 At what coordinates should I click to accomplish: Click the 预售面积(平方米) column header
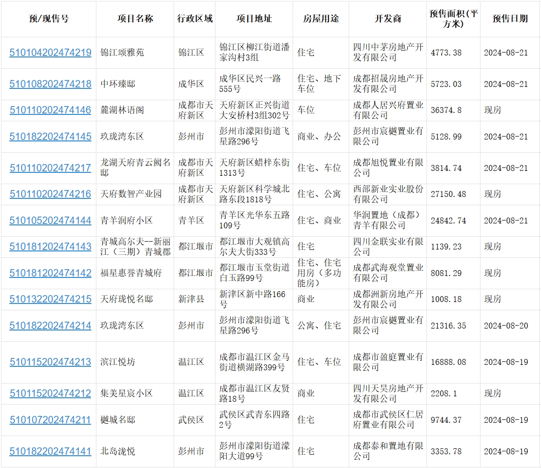[x=453, y=19]
